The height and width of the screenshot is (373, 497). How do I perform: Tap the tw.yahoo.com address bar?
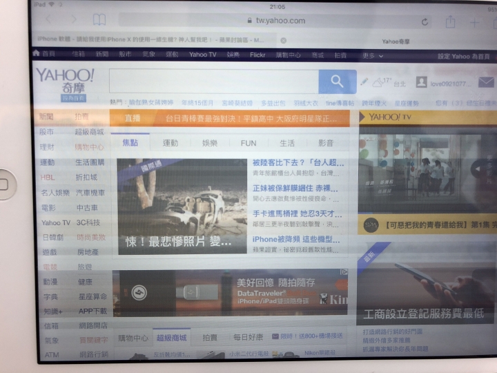(275, 21)
